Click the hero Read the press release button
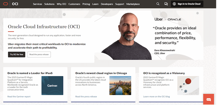The width and height of the screenshot is (217, 105). coord(39,55)
